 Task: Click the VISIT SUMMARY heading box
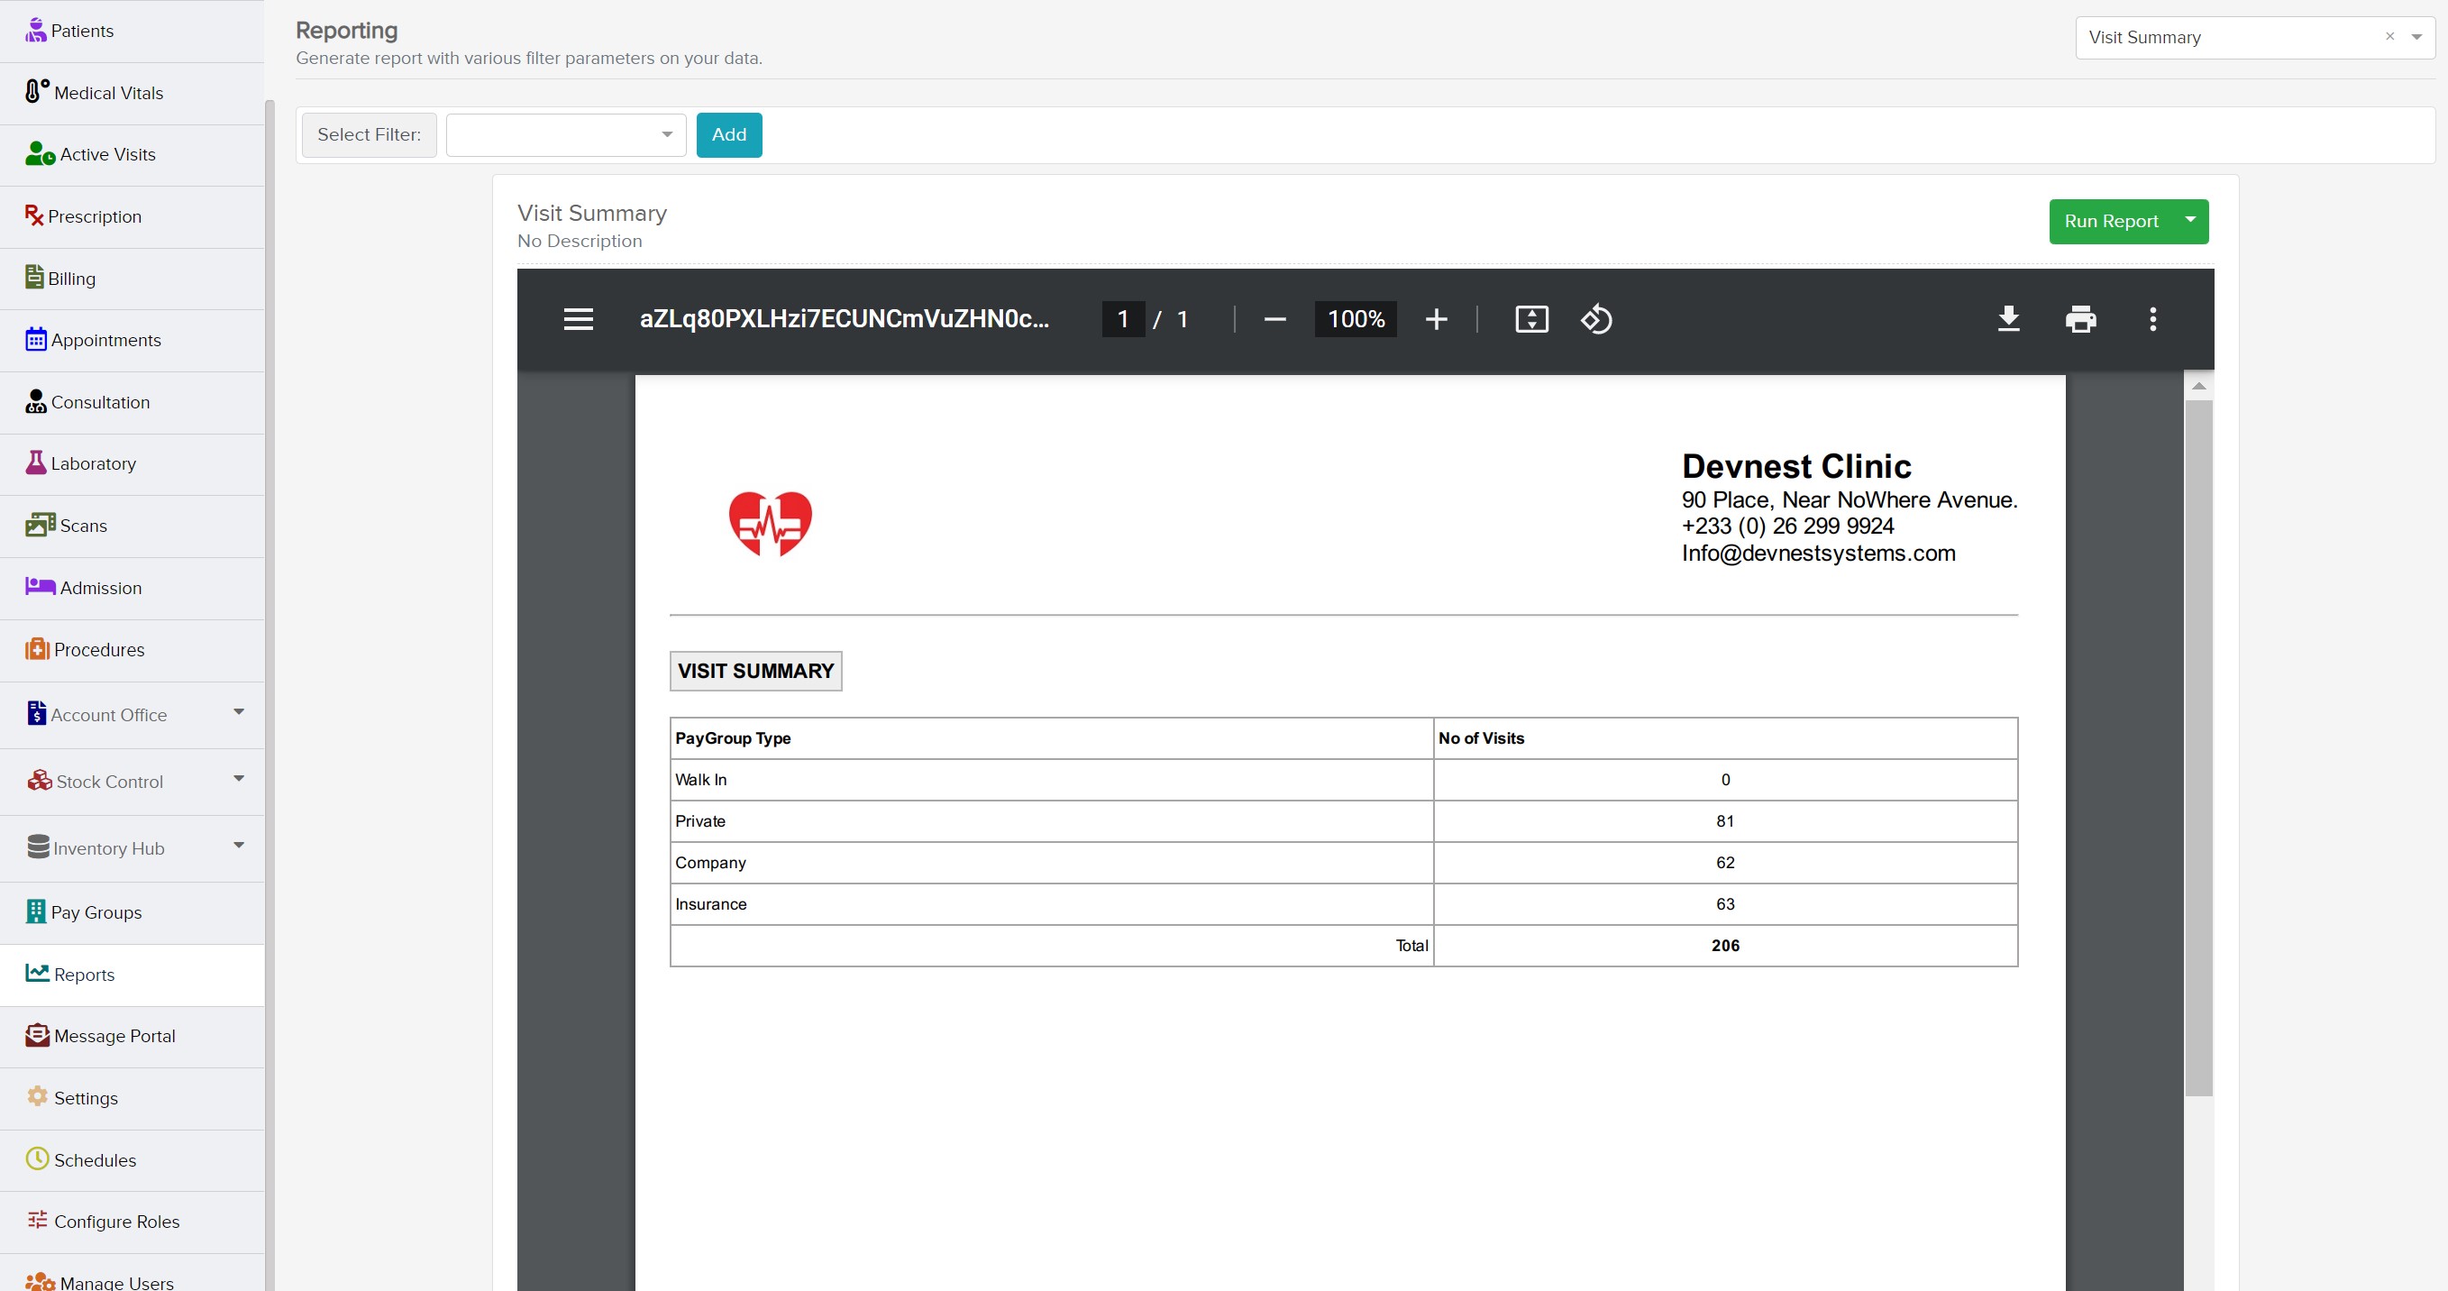pyautogui.click(x=755, y=671)
